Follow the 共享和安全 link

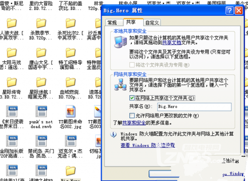[134, 123]
